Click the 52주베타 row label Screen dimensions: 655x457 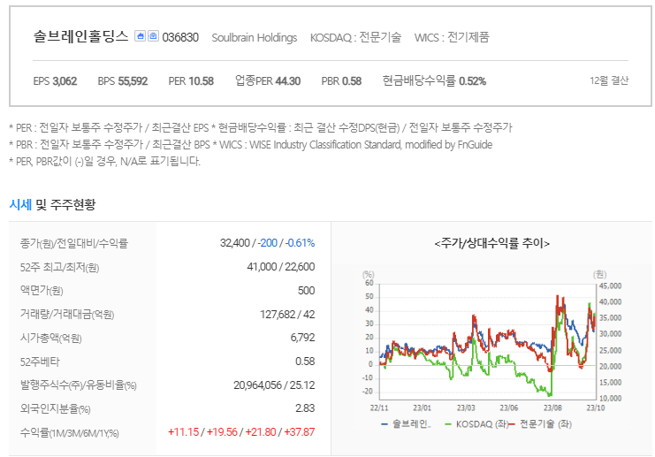(x=40, y=362)
